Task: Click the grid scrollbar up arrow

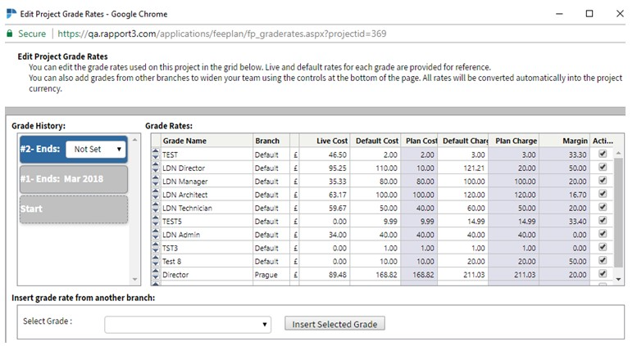Action: [x=618, y=153]
